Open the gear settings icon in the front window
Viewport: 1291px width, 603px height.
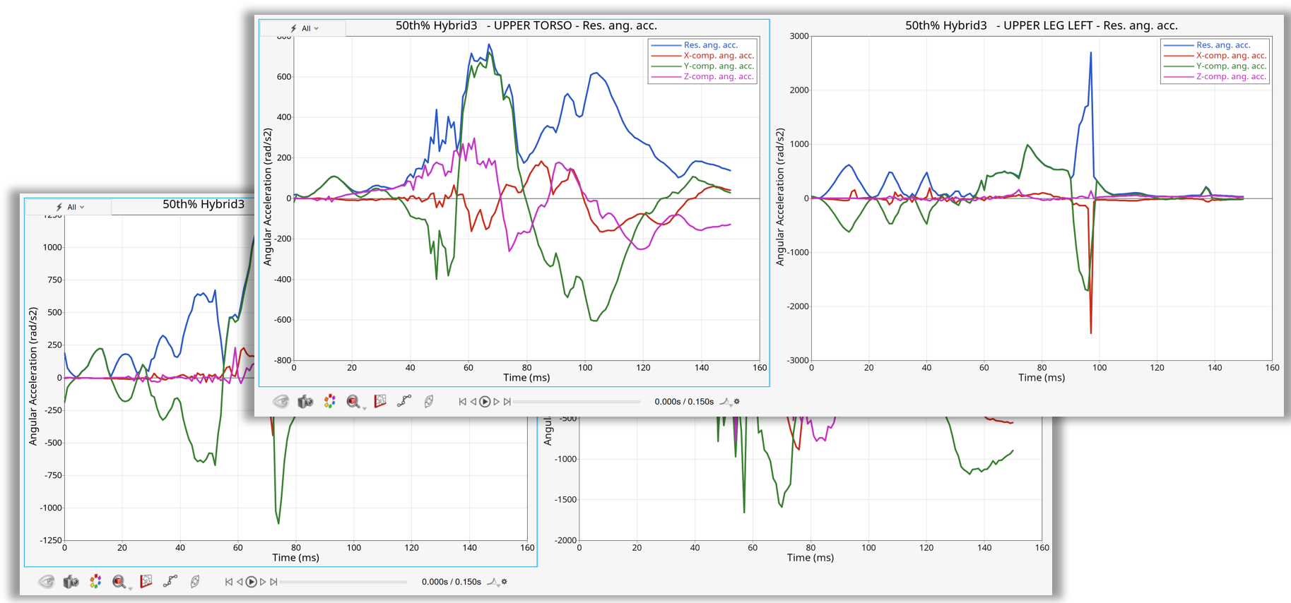tap(737, 401)
